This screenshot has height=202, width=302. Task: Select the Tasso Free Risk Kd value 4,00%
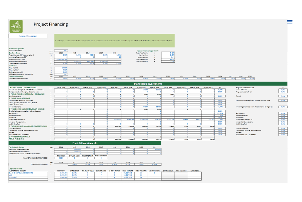click(168, 59)
